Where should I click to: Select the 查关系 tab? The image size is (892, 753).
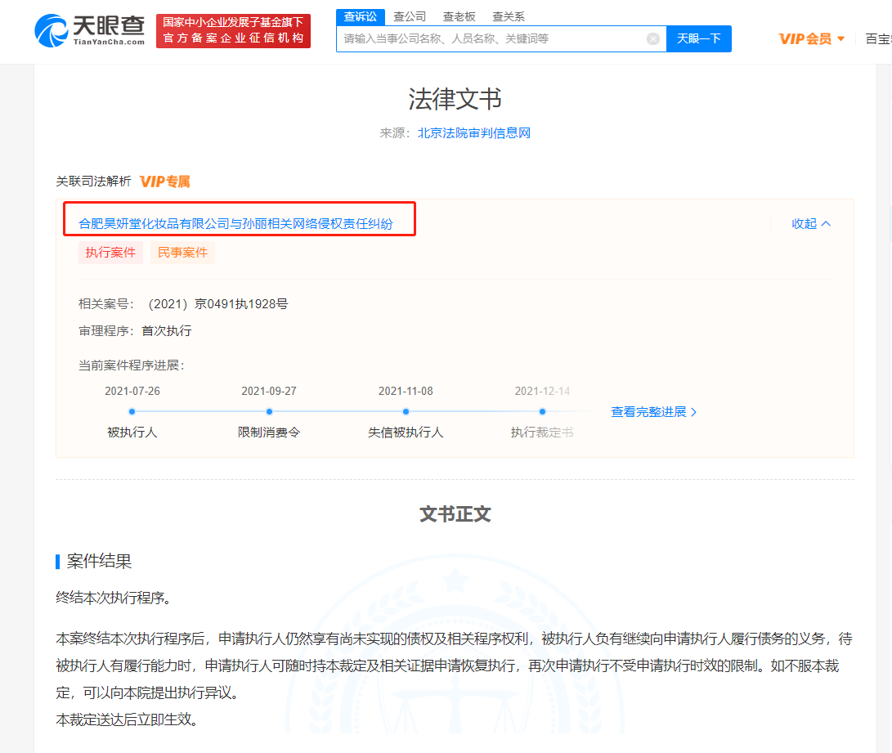click(508, 16)
